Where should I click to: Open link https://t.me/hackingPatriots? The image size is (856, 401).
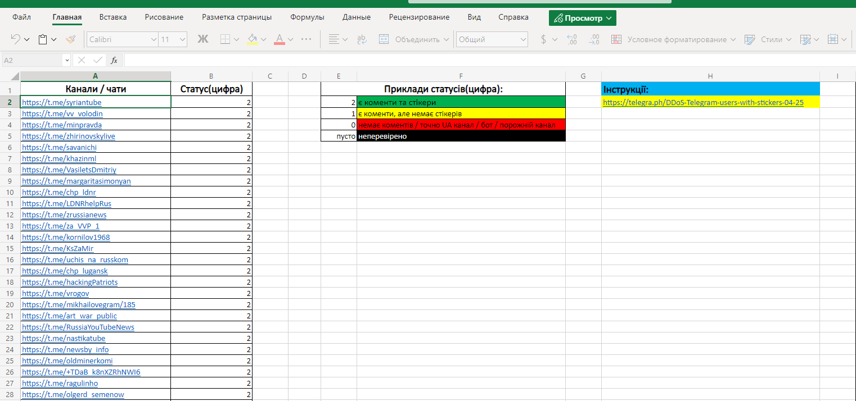coord(70,282)
